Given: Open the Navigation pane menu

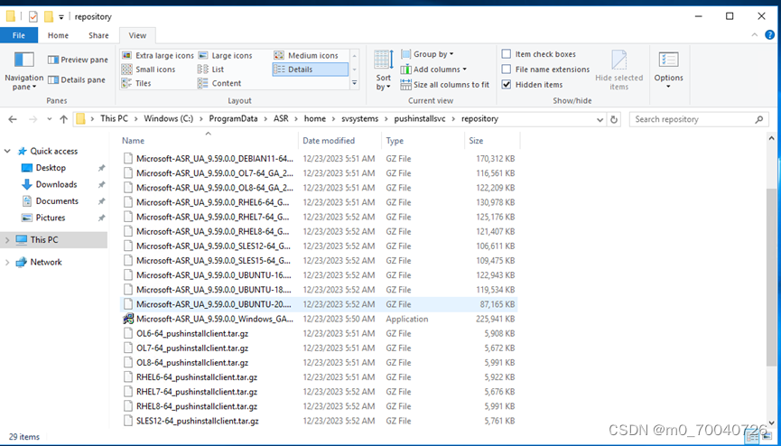Looking at the screenshot, I should pos(23,71).
